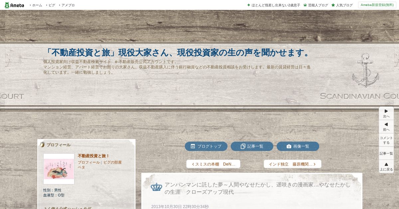399x209 pixels.
Task: Click the blue crown icon beside article title
Action: pyautogui.click(x=156, y=187)
